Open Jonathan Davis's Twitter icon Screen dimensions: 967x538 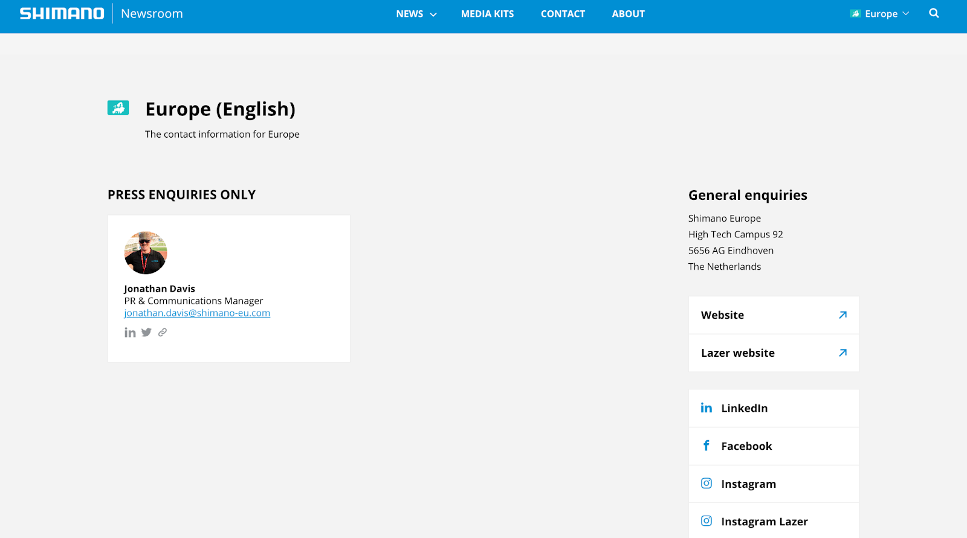click(146, 333)
